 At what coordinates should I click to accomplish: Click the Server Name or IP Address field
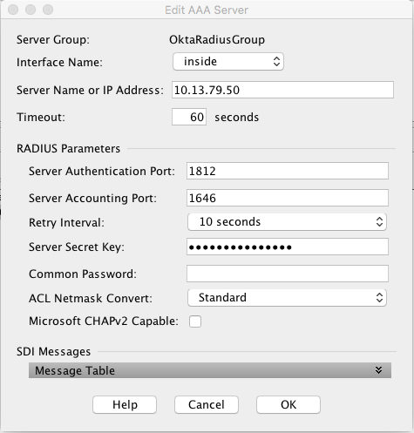click(282, 90)
